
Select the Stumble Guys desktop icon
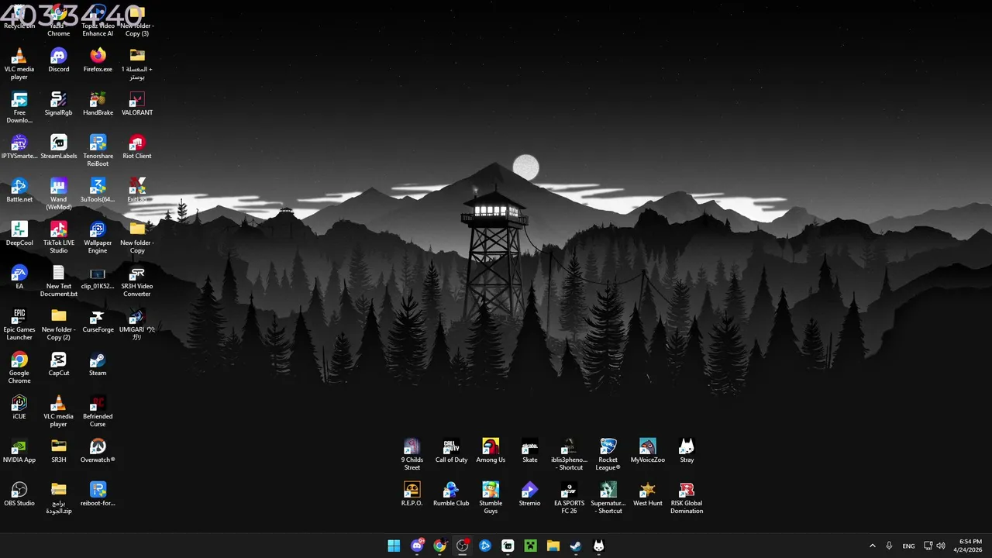(x=491, y=498)
